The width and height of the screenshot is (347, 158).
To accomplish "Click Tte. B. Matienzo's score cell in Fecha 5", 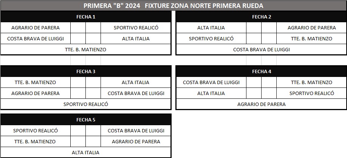I will point(78,141).
